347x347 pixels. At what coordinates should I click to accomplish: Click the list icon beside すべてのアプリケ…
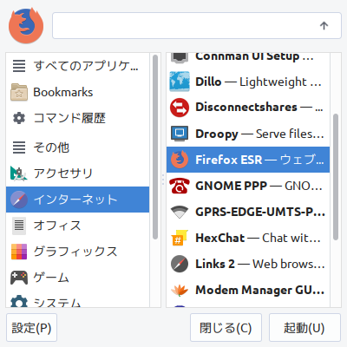[19, 66]
